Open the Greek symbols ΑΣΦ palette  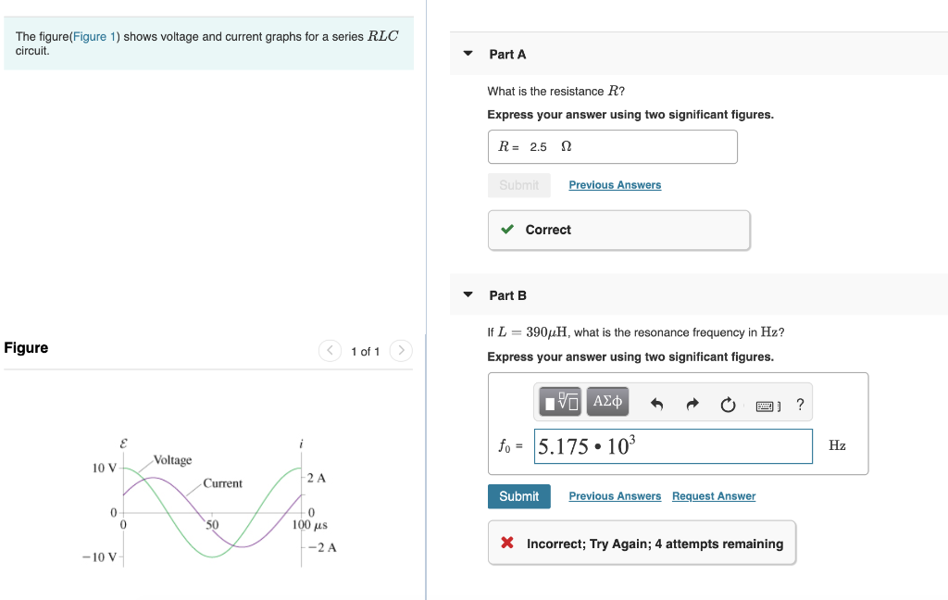606,401
